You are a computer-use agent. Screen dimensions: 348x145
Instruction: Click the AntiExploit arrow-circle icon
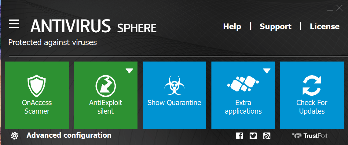(106, 86)
